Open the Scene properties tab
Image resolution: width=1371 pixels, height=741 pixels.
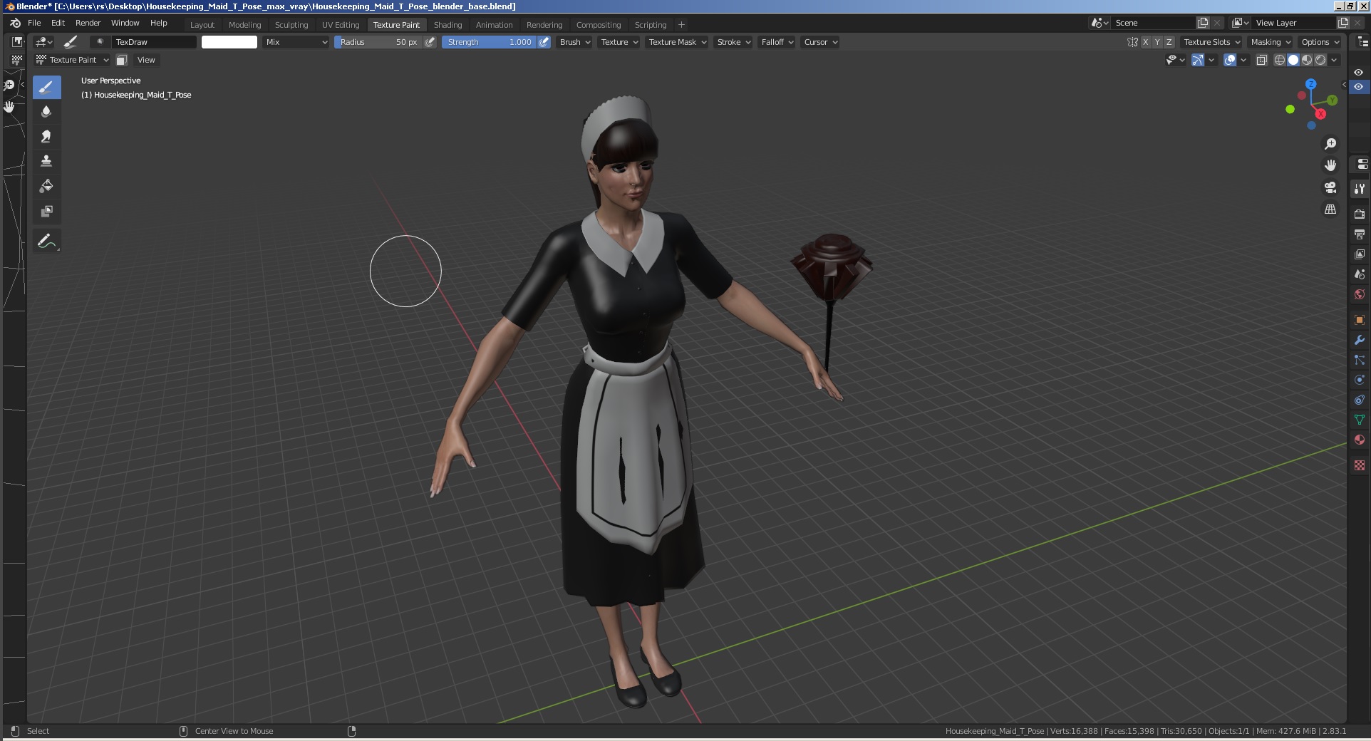1360,274
